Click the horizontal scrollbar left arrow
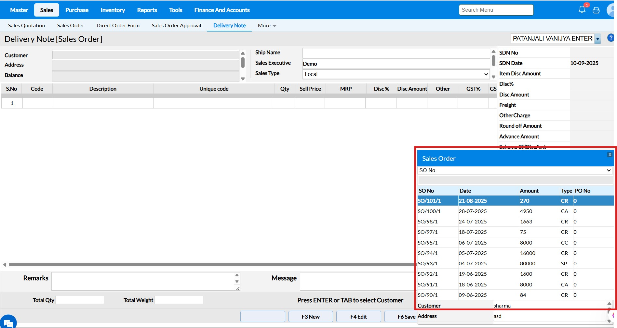The width and height of the screenshot is (617, 328). click(x=5, y=265)
